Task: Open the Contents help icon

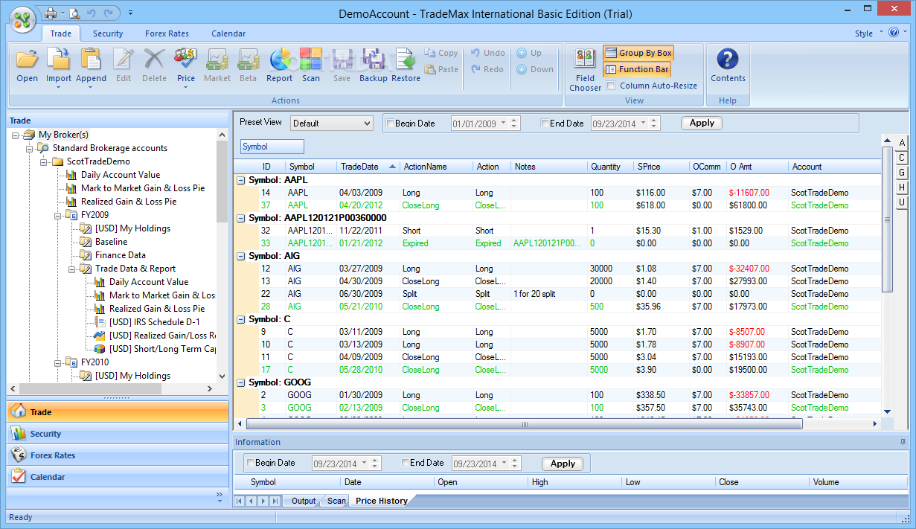Action: [x=728, y=64]
